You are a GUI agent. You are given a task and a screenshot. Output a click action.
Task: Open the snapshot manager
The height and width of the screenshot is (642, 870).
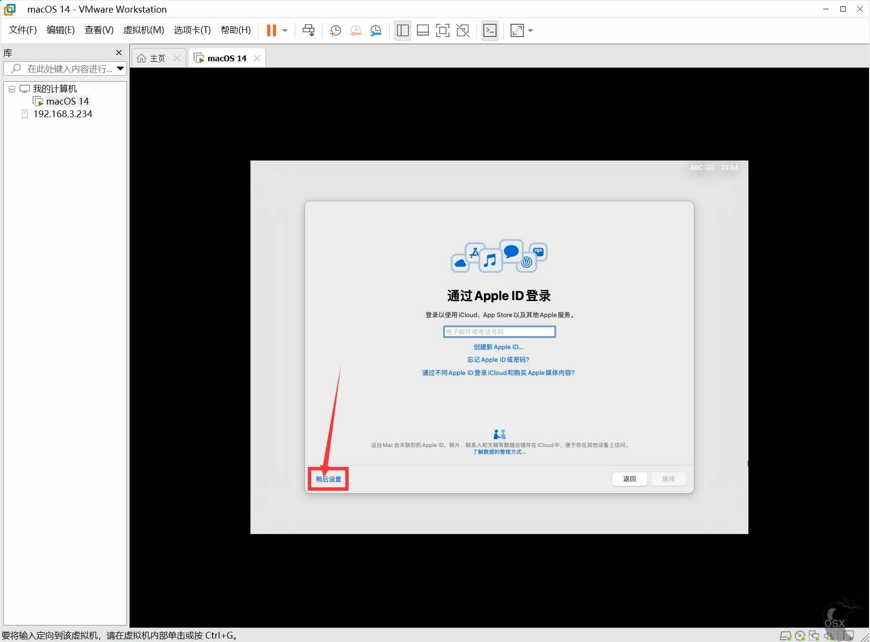(x=376, y=31)
